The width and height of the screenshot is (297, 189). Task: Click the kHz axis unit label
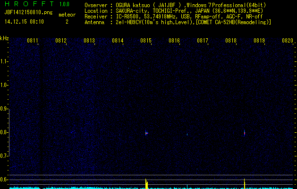[x=4, y=38]
